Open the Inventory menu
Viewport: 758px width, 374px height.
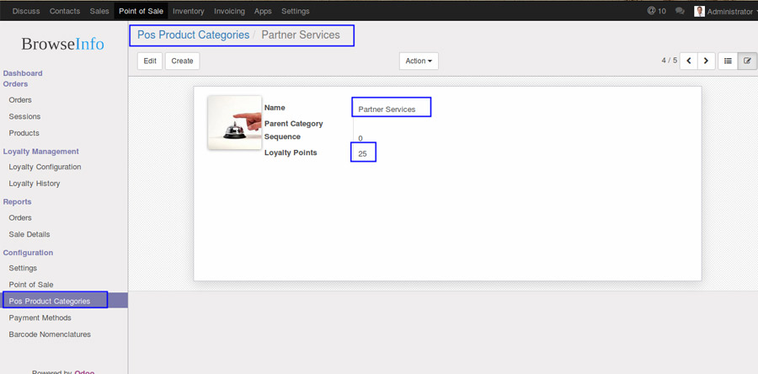(189, 11)
